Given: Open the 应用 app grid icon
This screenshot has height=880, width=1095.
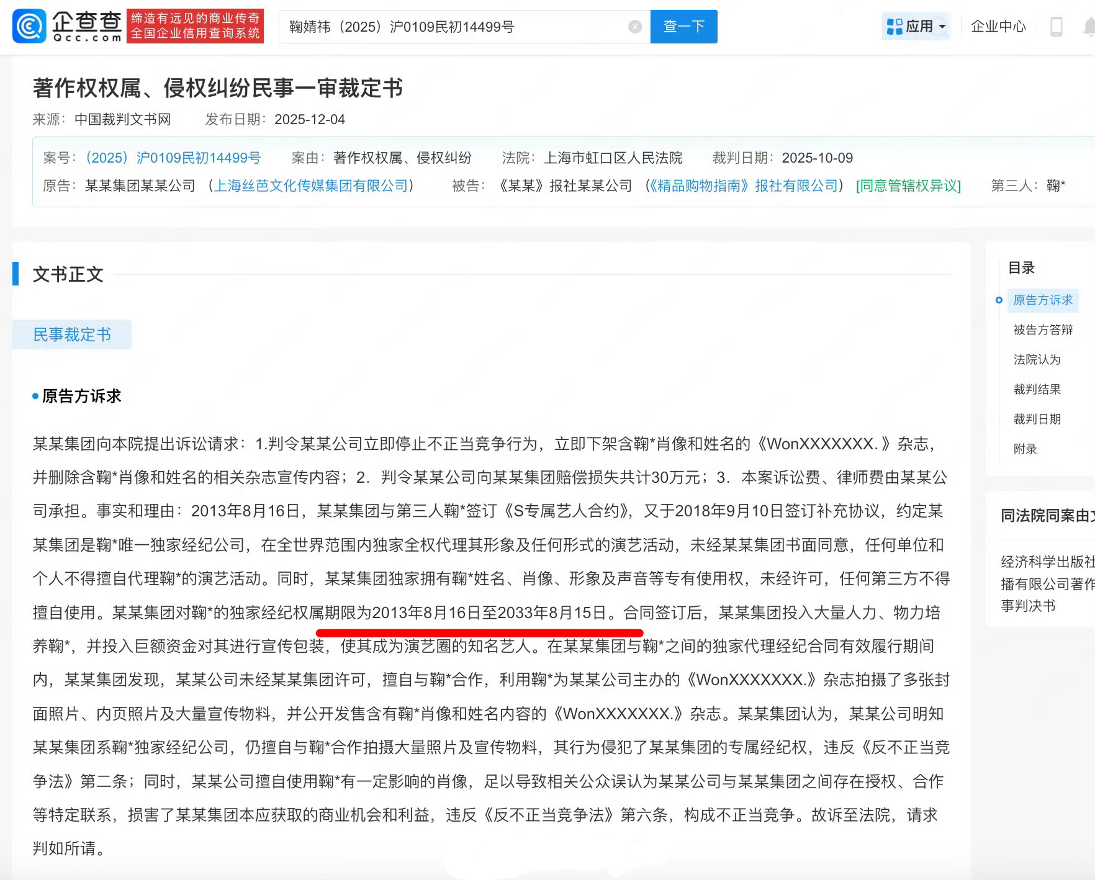Looking at the screenshot, I should pyautogui.click(x=896, y=26).
